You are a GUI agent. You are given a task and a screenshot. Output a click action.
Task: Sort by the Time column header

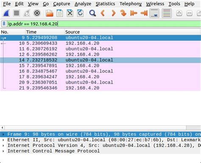45,32
